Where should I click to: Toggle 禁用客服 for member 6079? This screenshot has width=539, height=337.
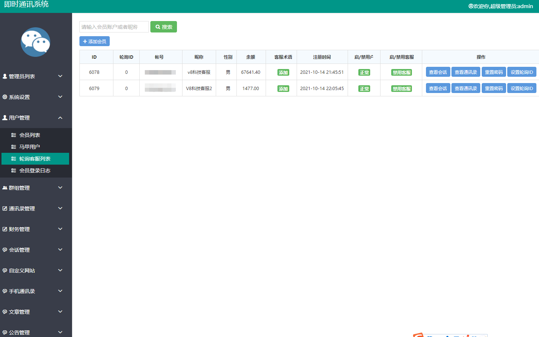click(x=402, y=89)
